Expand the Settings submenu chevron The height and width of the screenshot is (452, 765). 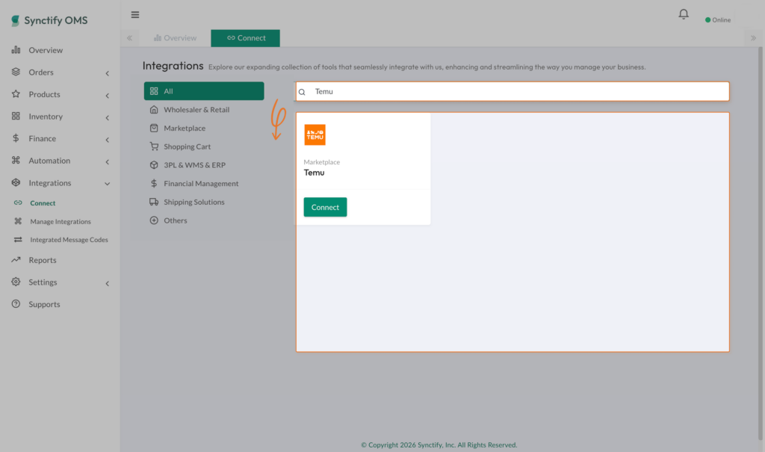[108, 283]
